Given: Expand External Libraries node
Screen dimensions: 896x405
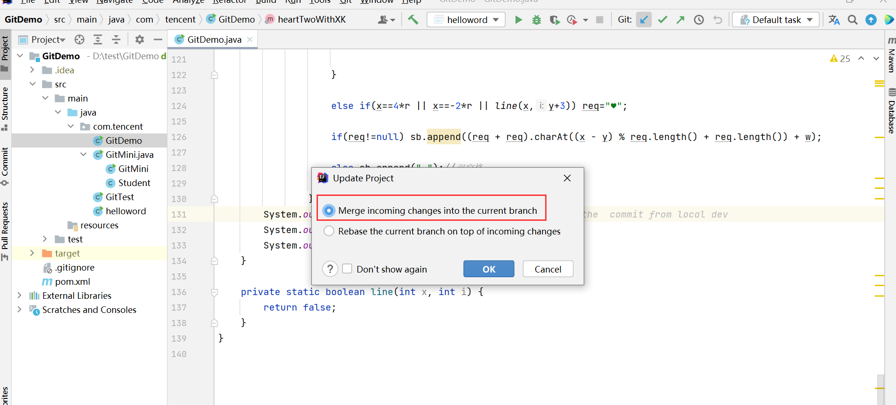Looking at the screenshot, I should 19,296.
